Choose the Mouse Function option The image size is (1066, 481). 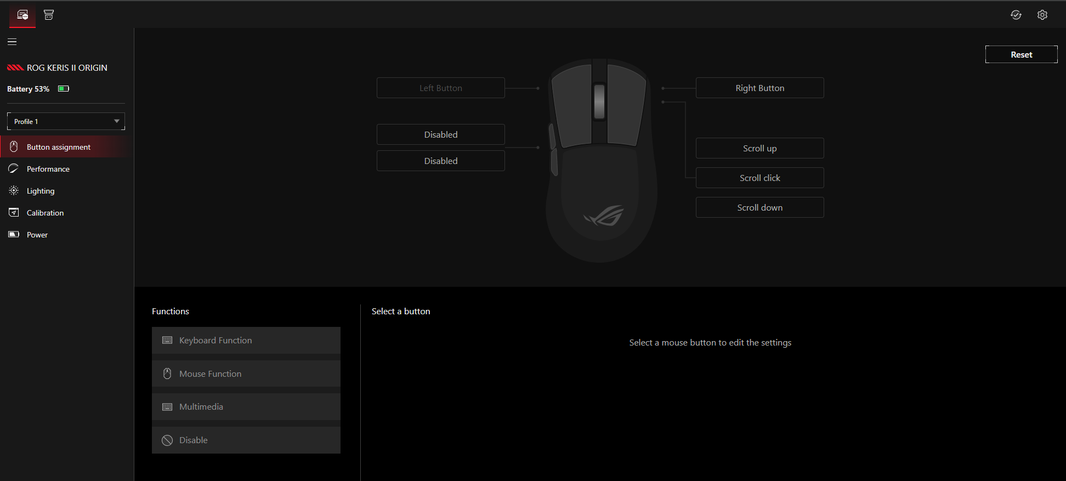246,374
